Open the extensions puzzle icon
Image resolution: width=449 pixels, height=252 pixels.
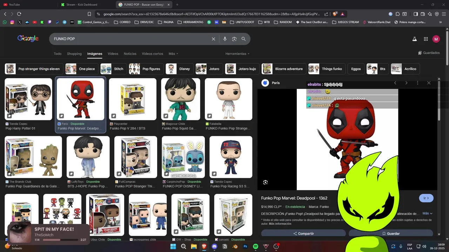pyautogui.click(x=397, y=14)
